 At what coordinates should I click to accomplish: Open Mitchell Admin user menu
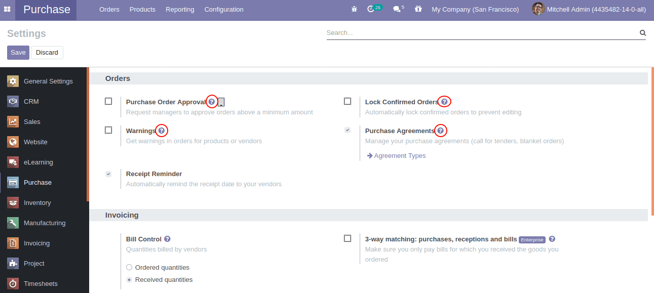[x=589, y=9]
